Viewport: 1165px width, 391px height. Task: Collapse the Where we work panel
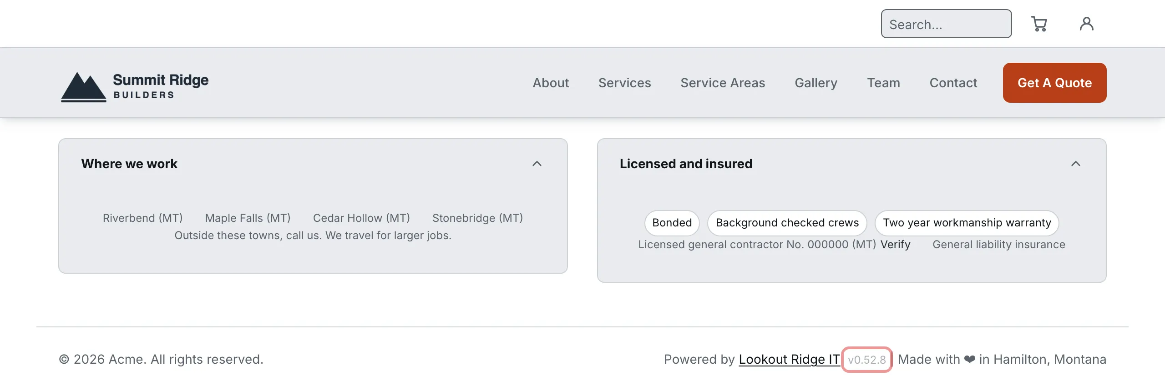click(x=537, y=164)
